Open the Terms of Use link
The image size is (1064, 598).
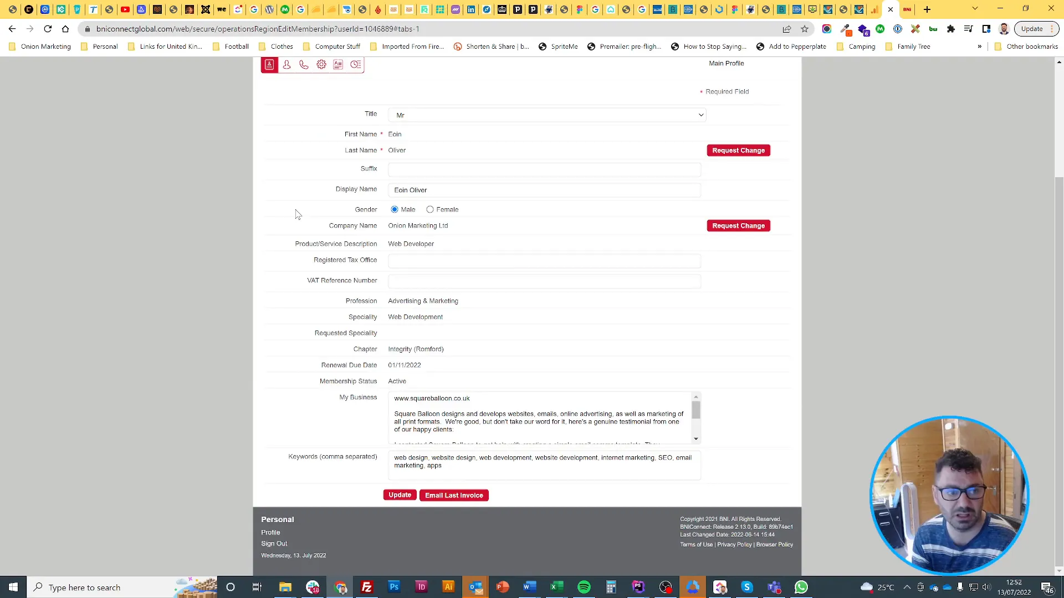point(696,545)
